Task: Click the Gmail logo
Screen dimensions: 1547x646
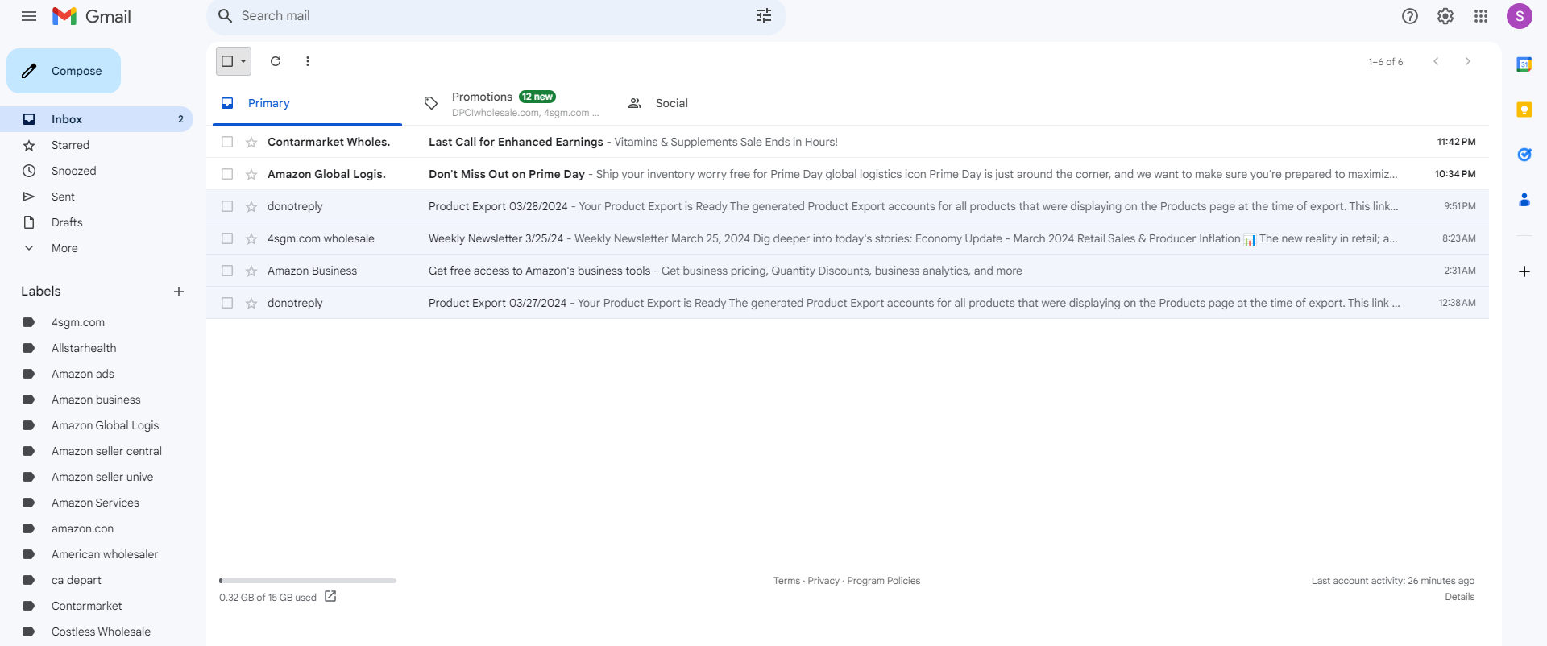Action: click(92, 16)
